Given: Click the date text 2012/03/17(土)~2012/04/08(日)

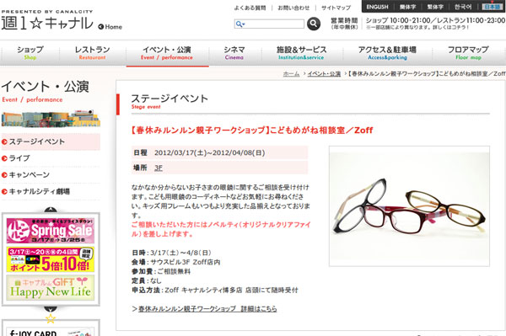Looking at the screenshot, I should point(210,152).
